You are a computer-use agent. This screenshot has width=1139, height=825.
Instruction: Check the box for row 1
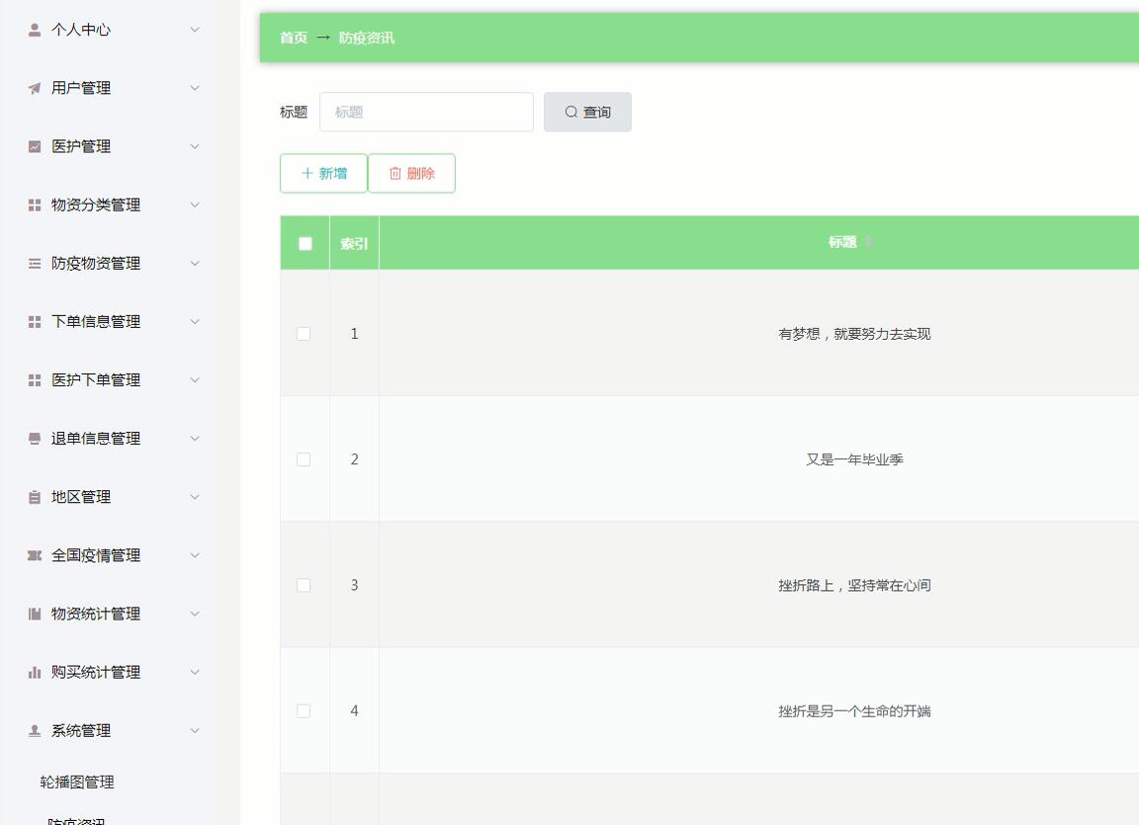pyautogui.click(x=304, y=334)
